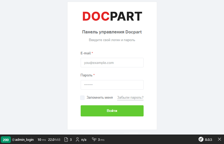
Task: Click the Панель управления Docpart heading
Action: (112, 32)
